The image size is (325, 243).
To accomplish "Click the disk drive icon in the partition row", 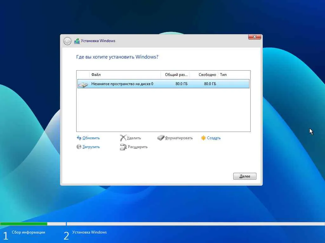I will (83, 84).
